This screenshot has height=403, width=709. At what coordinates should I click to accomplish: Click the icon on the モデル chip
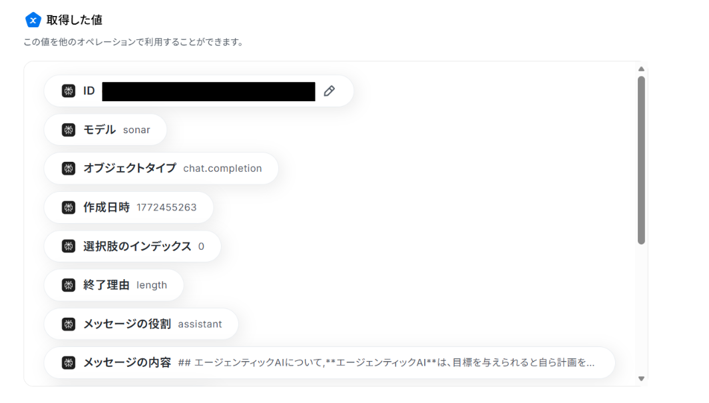tap(69, 130)
